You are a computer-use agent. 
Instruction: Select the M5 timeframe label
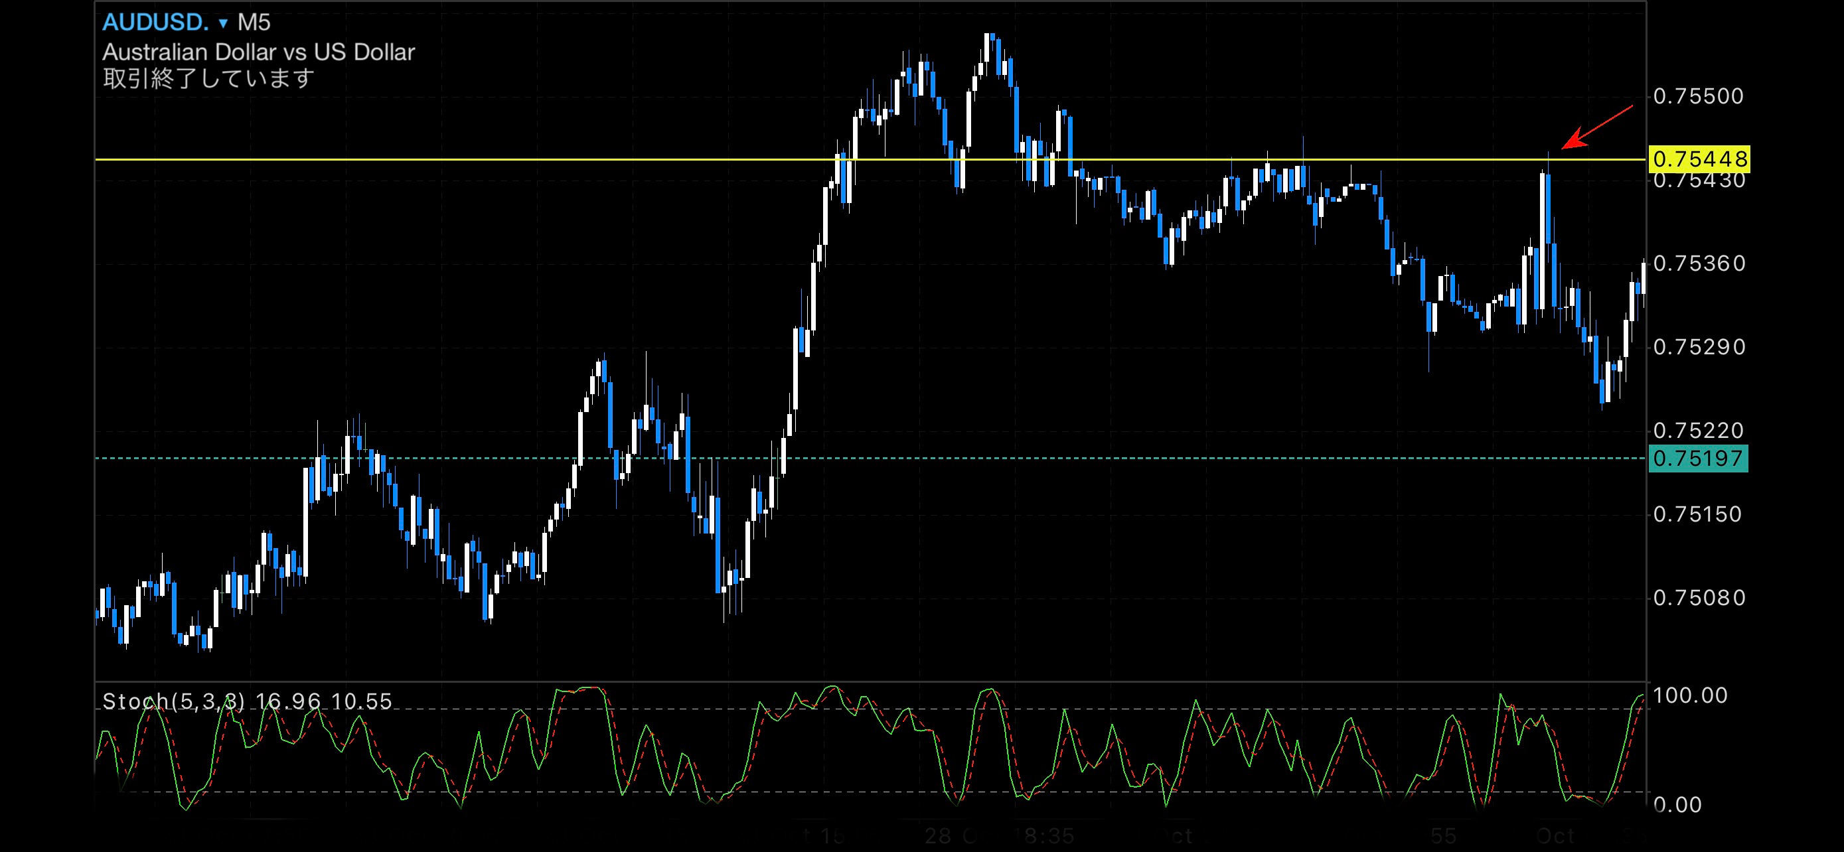254,23
